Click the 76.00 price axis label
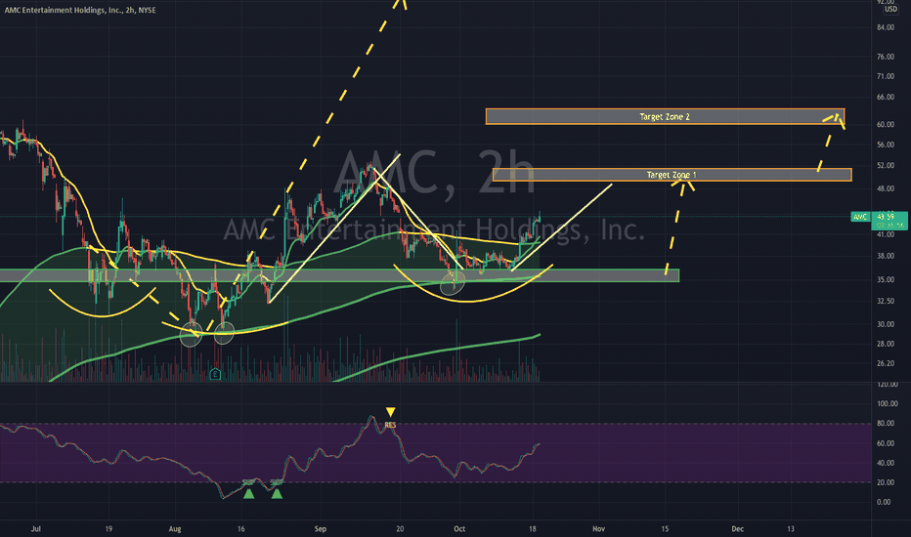The image size is (911, 537). [886, 57]
